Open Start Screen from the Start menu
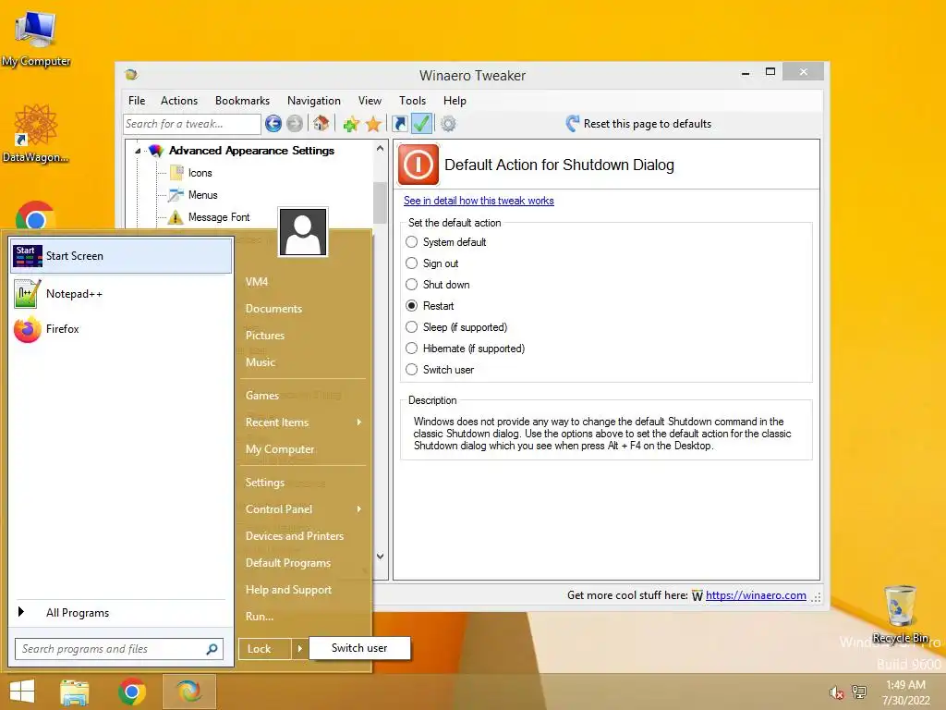 click(x=121, y=256)
